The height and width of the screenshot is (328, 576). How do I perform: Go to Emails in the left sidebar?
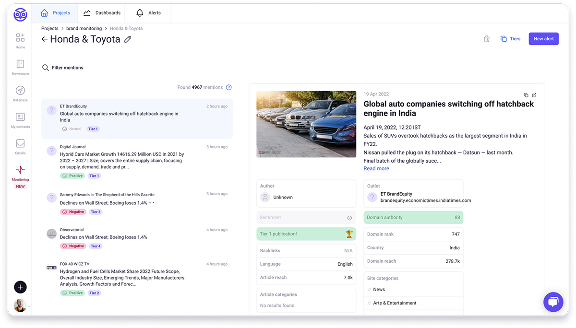(x=20, y=146)
